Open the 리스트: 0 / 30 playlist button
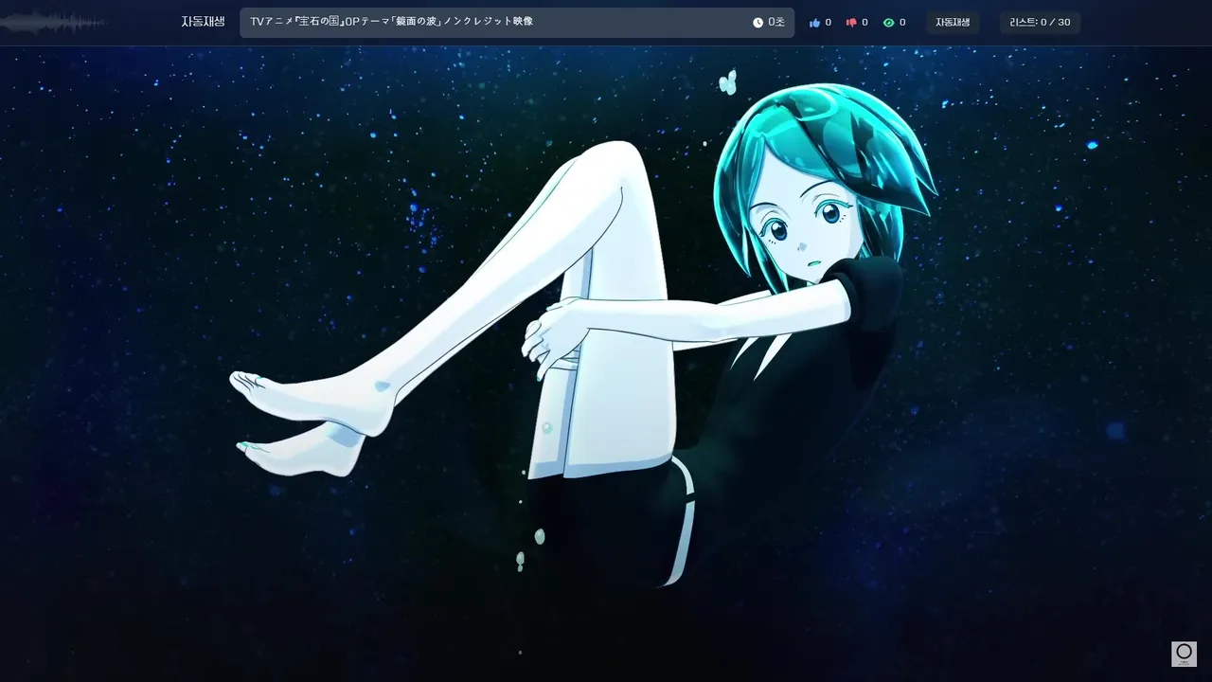This screenshot has height=682, width=1212. coord(1040,23)
